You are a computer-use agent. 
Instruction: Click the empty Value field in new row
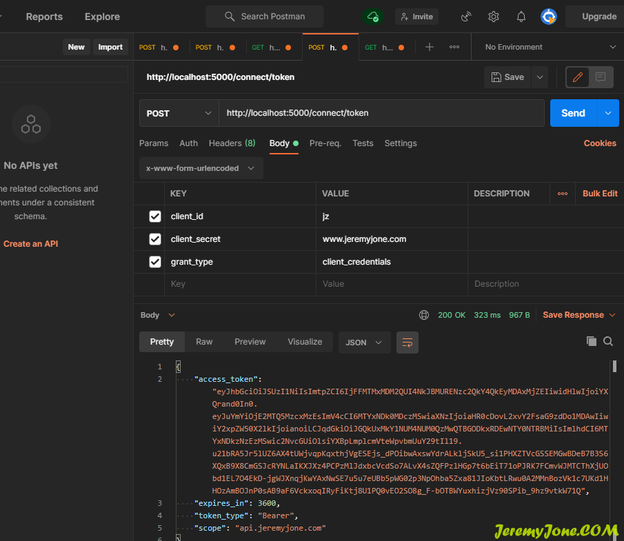pyautogui.click(x=392, y=284)
